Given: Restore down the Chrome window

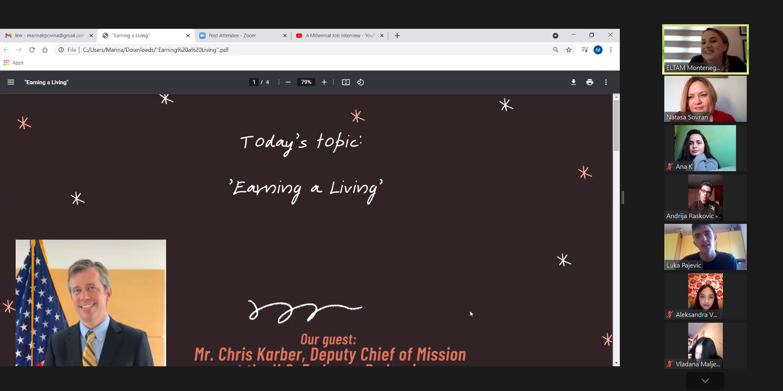Looking at the screenshot, I should [592, 35].
